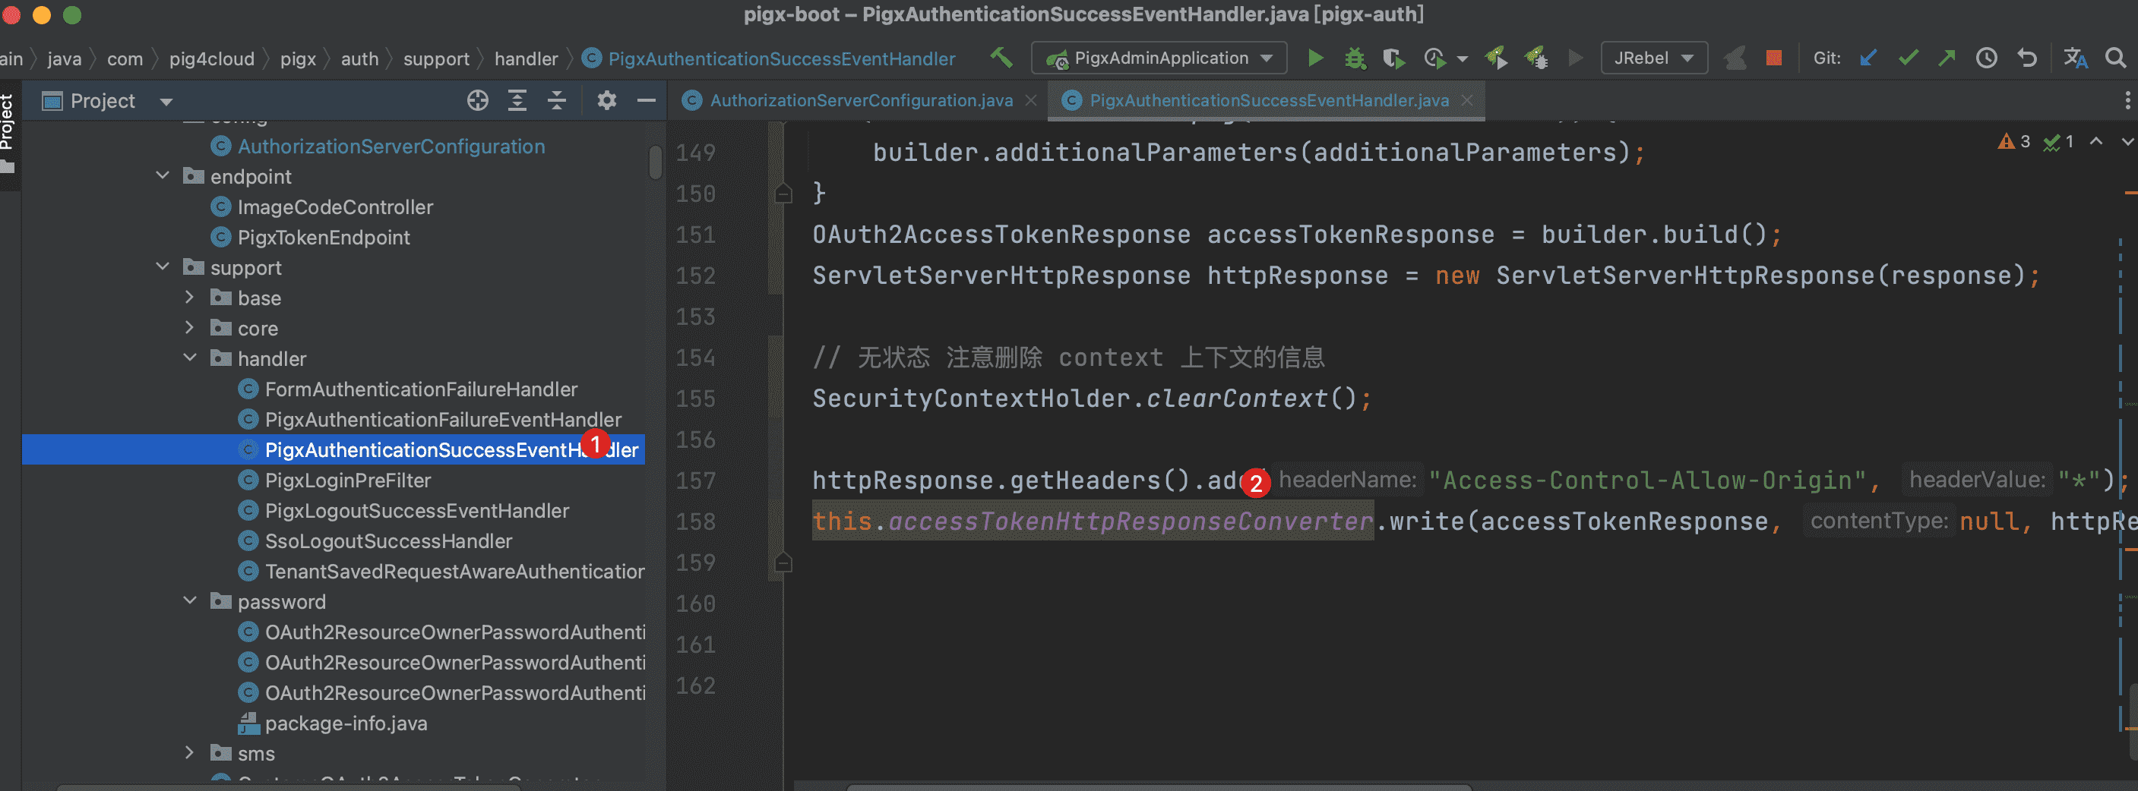
Task: Switch to AuthorizationServerConfiguration.java tab
Action: pos(861,100)
